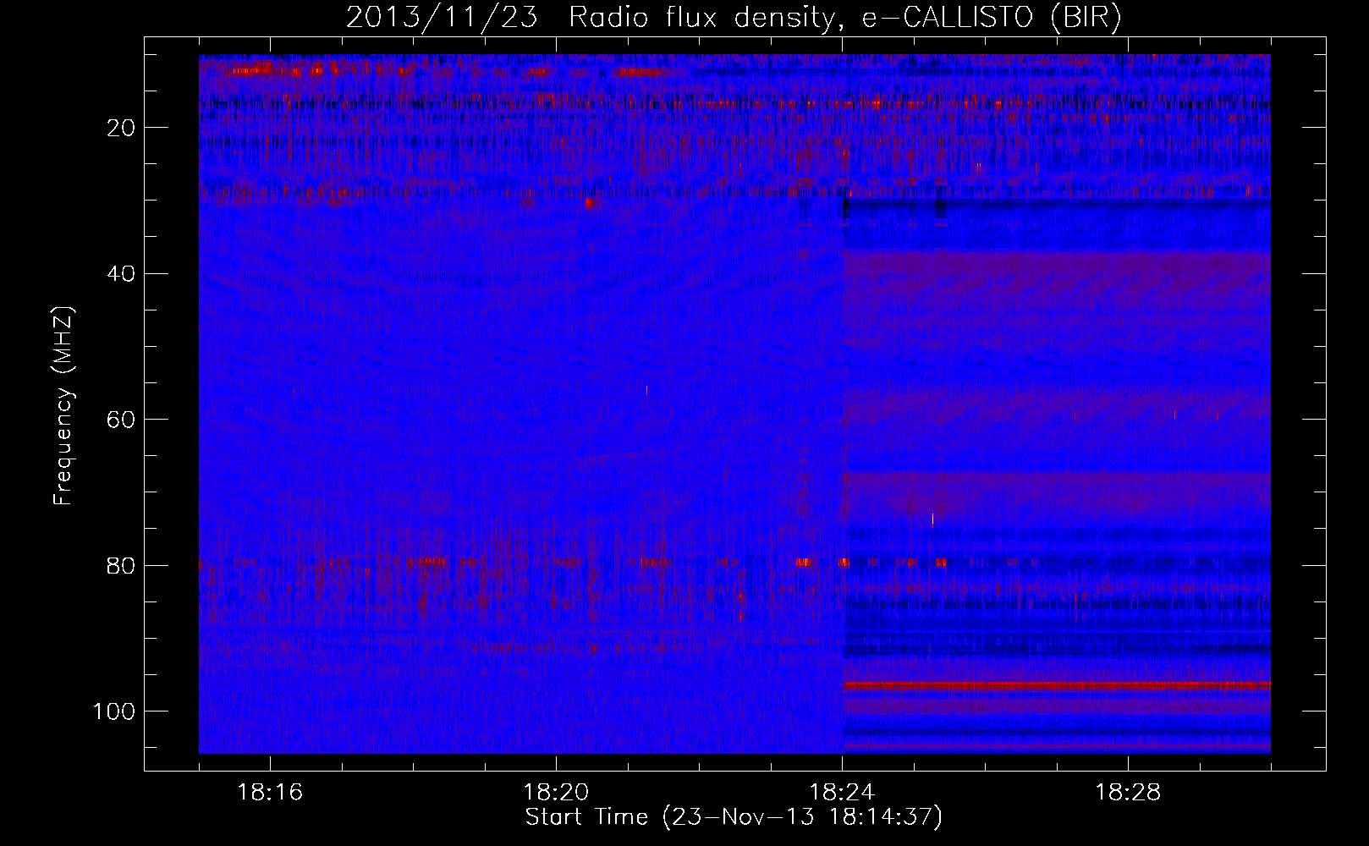Click the bright red band near 97 MHz
The width and height of the screenshot is (1369, 846).
click(x=1057, y=685)
